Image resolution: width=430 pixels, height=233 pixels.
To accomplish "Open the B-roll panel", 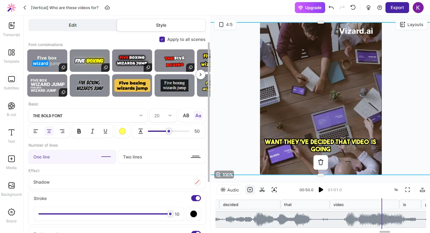I will click(x=12, y=109).
